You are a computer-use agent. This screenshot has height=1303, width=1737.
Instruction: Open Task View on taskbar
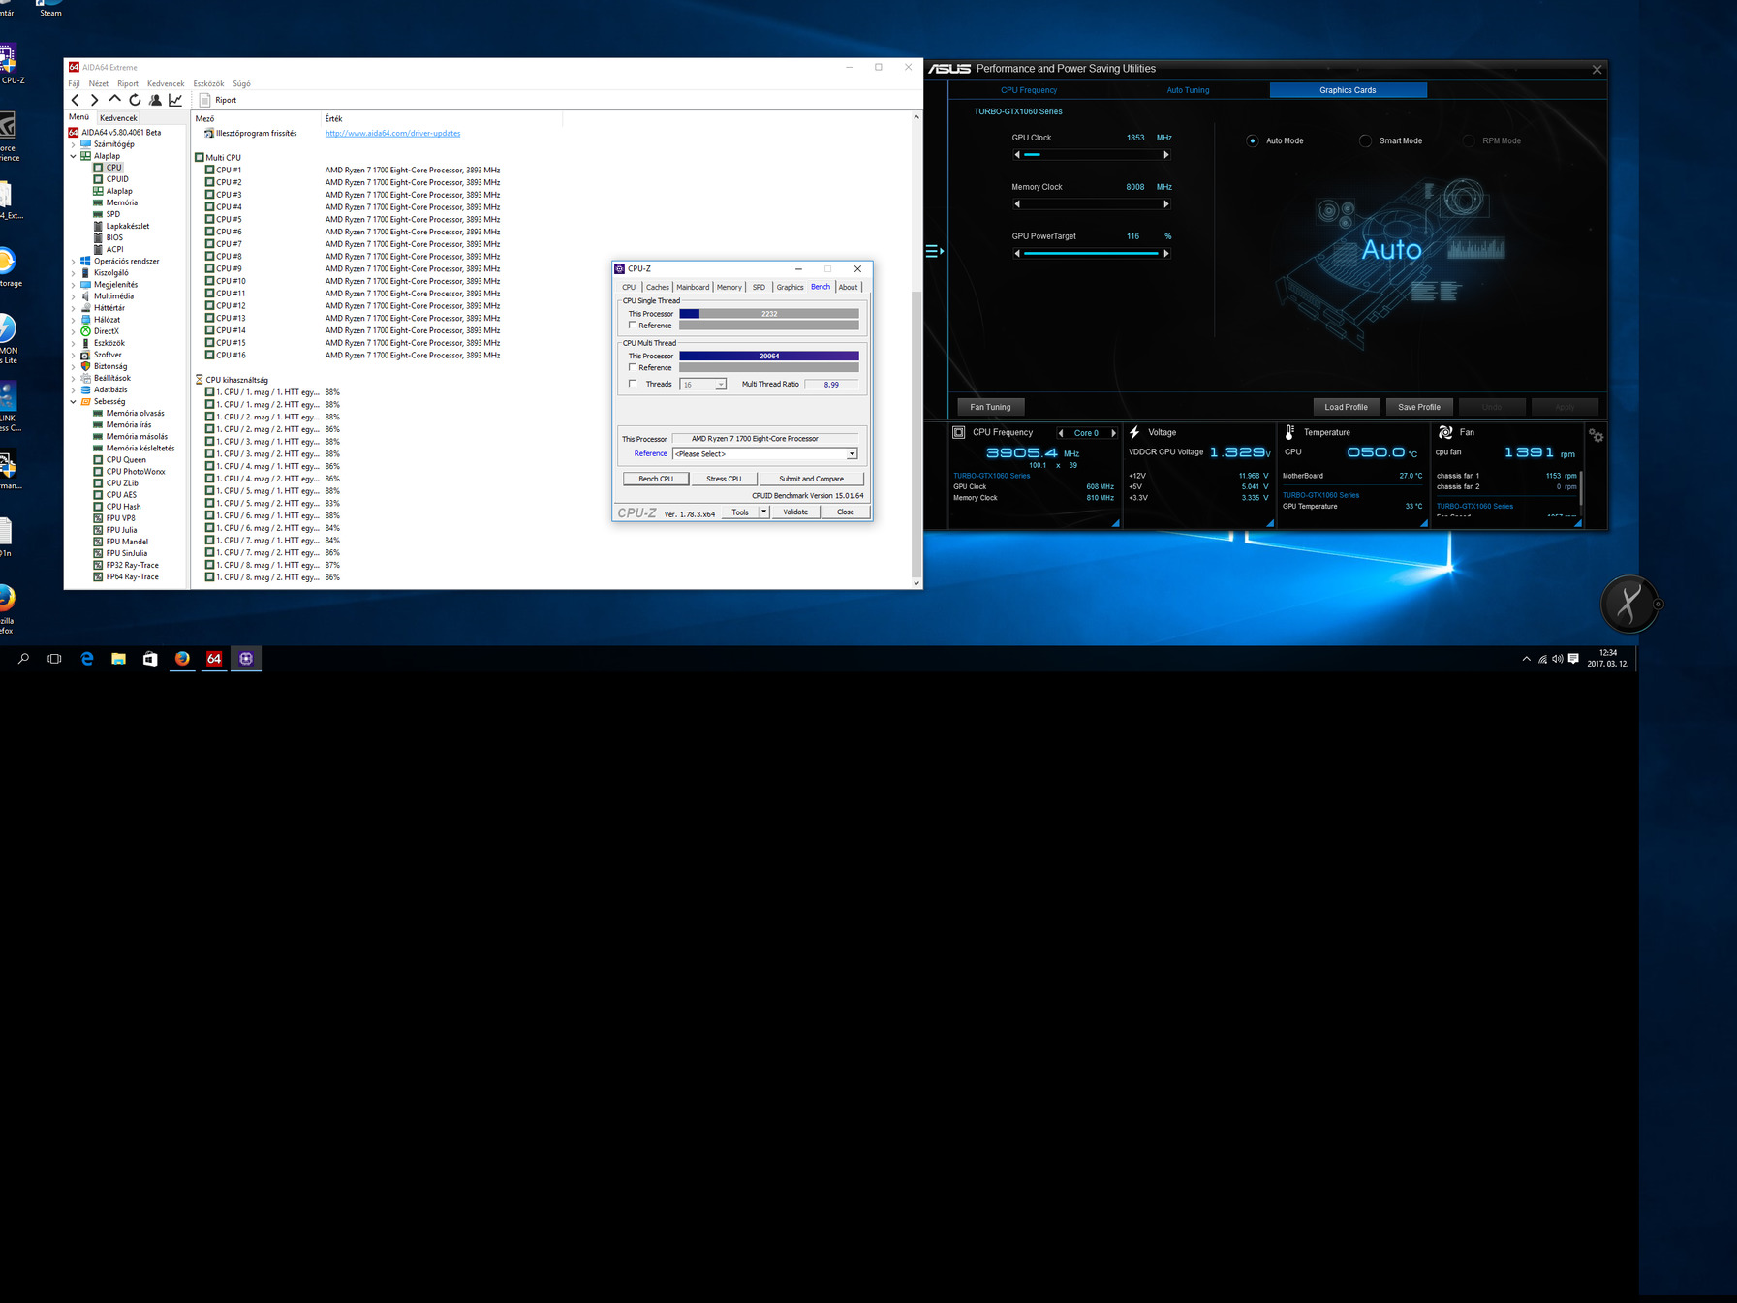click(54, 659)
